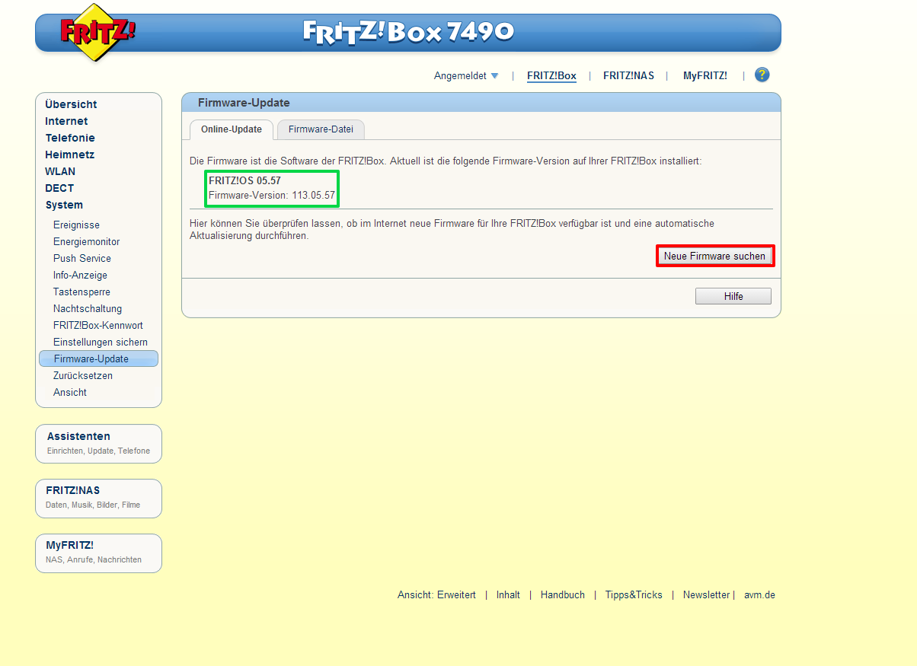The image size is (917, 666).
Task: Open the FRITZ!Box top navigation link
Action: tap(551, 75)
